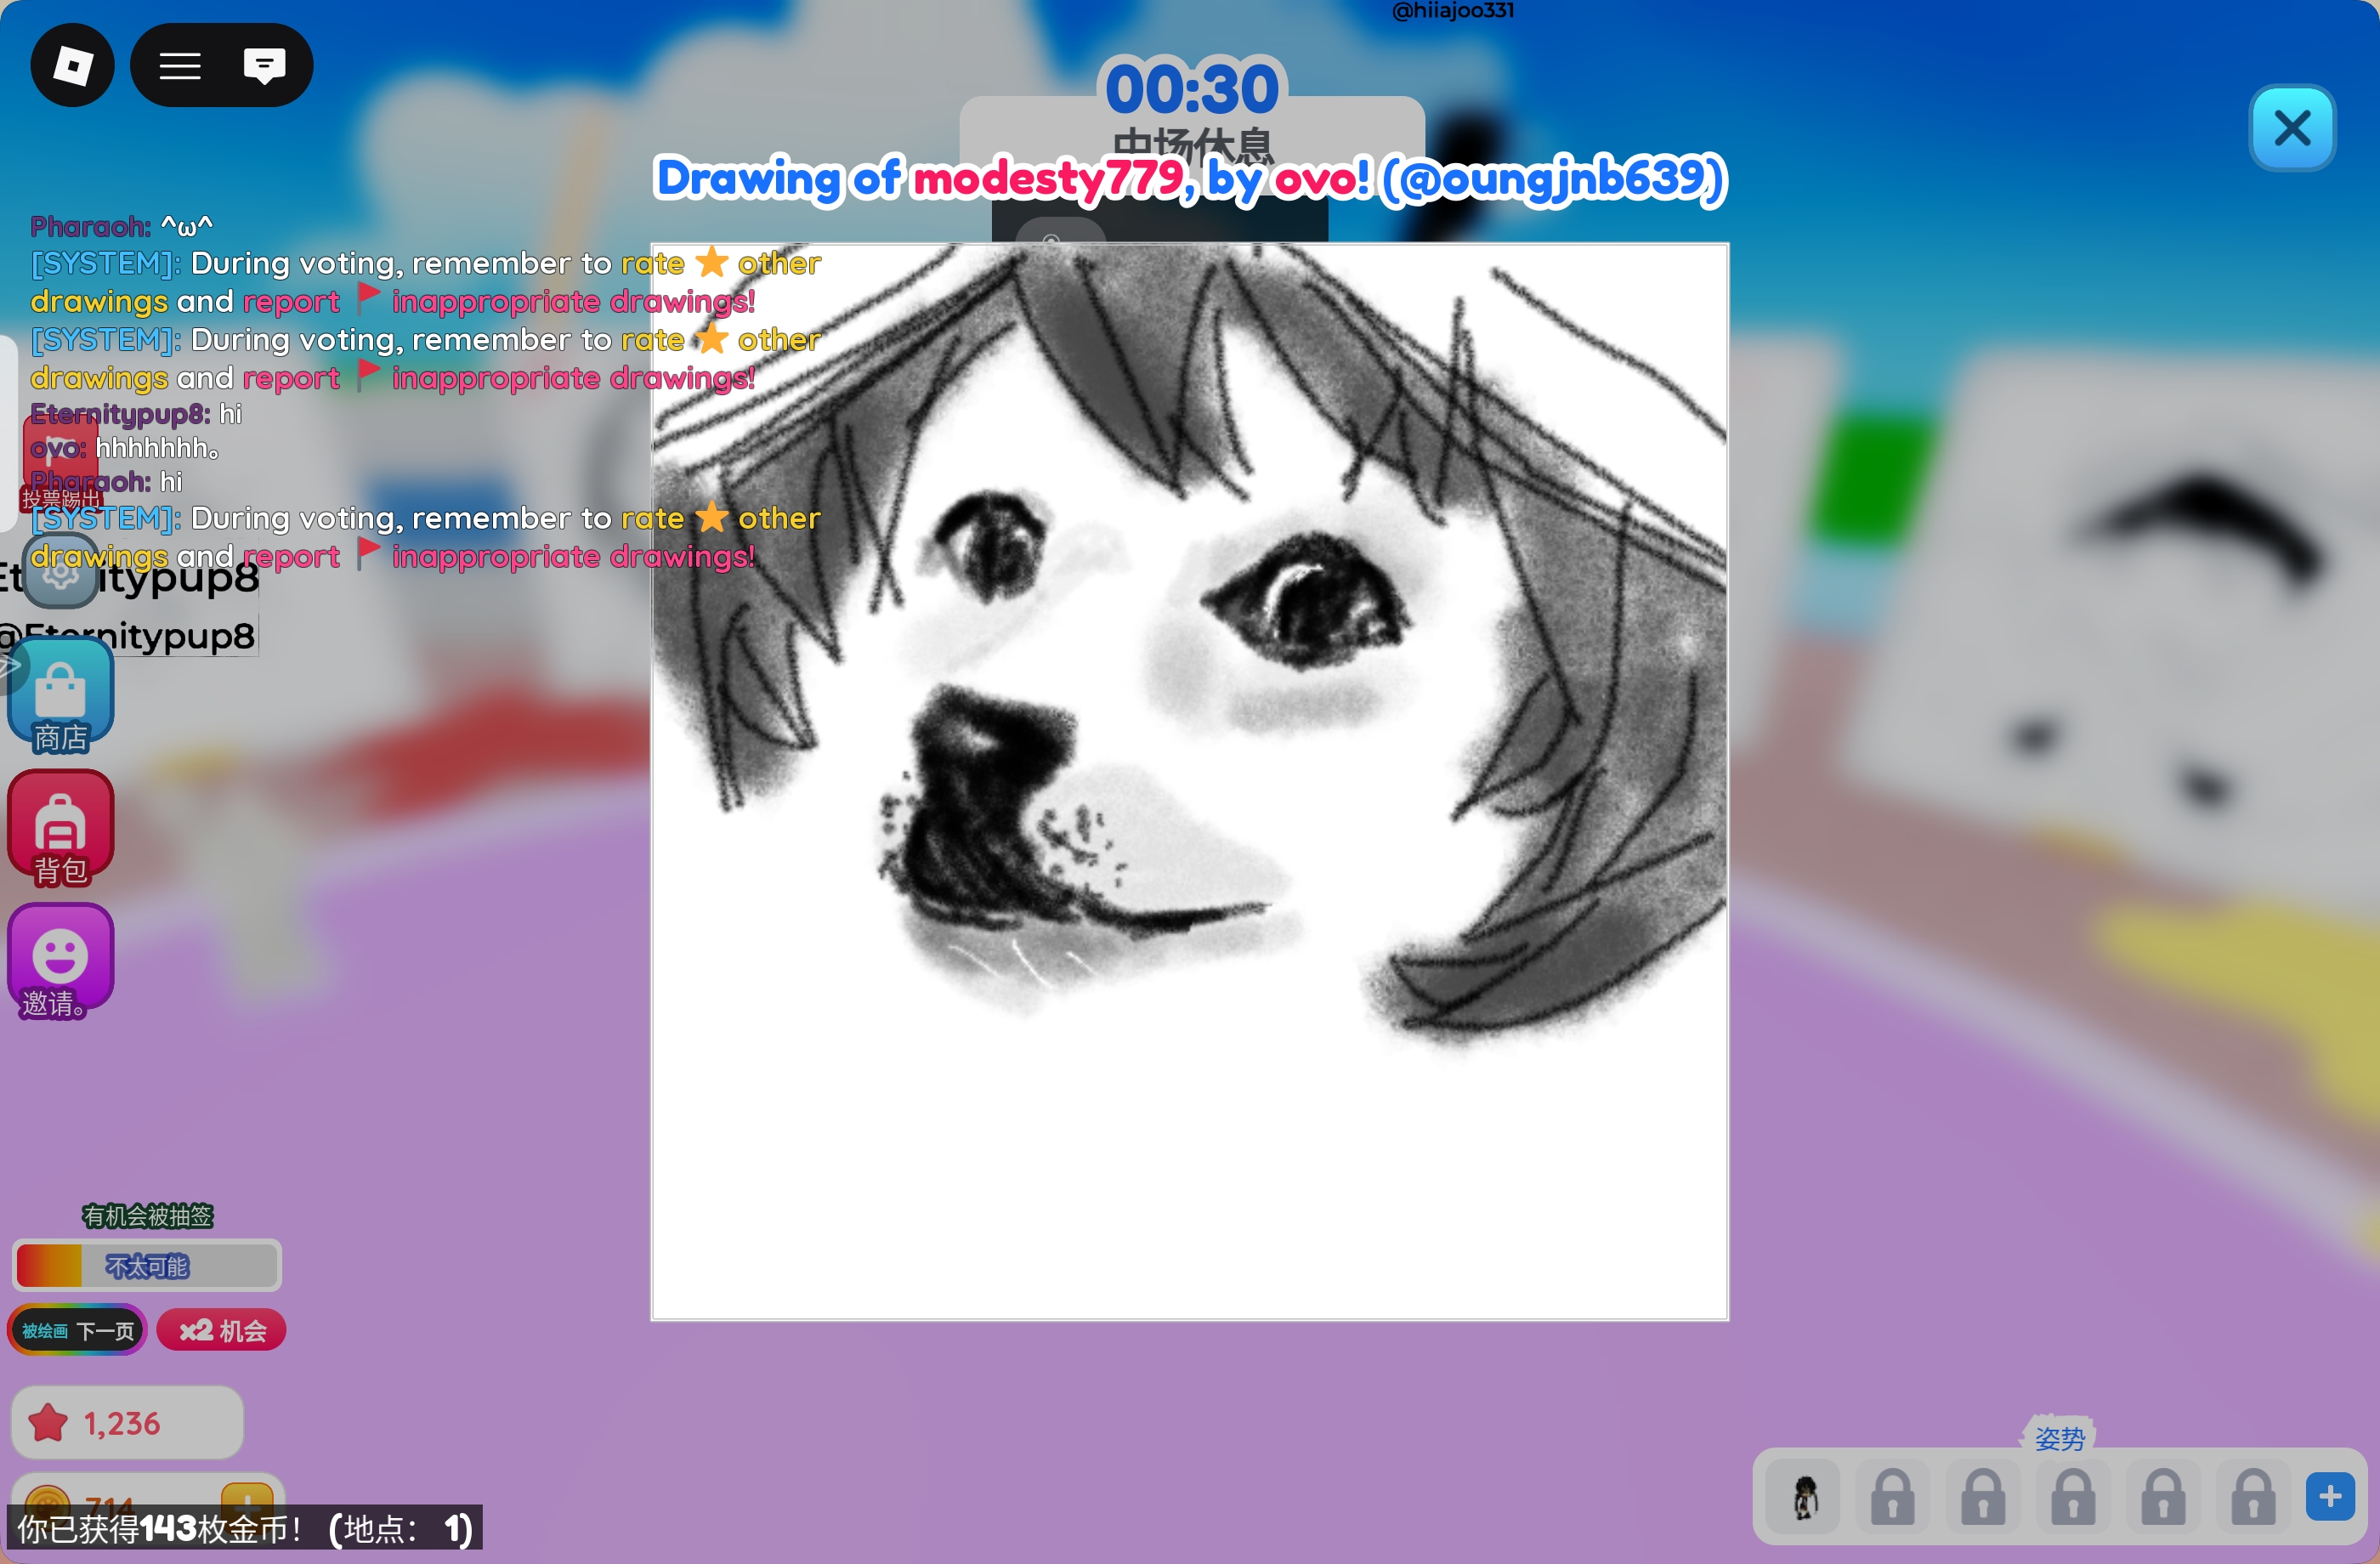The image size is (2380, 1564).
Task: Open the Roblox main menu logo button
Action: coord(72,66)
